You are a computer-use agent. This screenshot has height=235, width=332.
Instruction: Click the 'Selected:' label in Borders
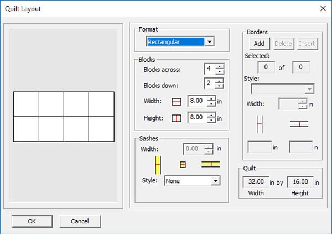[x=257, y=56]
